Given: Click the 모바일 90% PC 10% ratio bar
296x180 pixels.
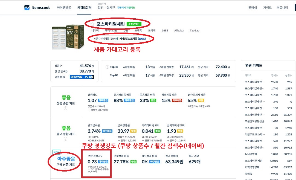Looking at the screenshot, I should click(82, 77).
